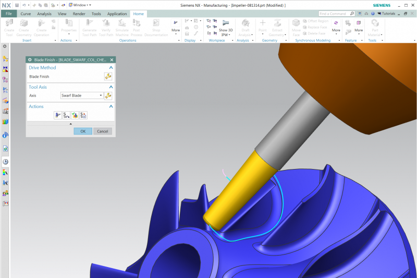Click the Save icon in quick access toolbar
This screenshot has height=278, width=417.
[x=17, y=5]
